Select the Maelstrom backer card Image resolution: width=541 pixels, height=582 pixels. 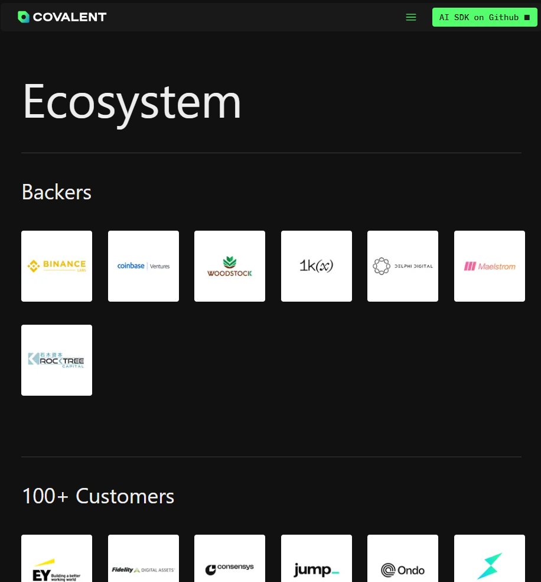490,266
